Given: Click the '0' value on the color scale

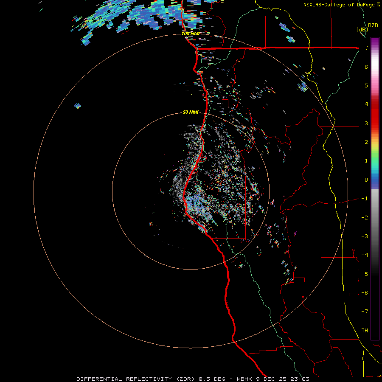Looking at the screenshot, I should [366, 180].
